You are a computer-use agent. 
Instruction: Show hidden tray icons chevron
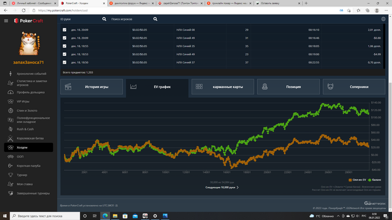pyautogui.click(x=338, y=216)
